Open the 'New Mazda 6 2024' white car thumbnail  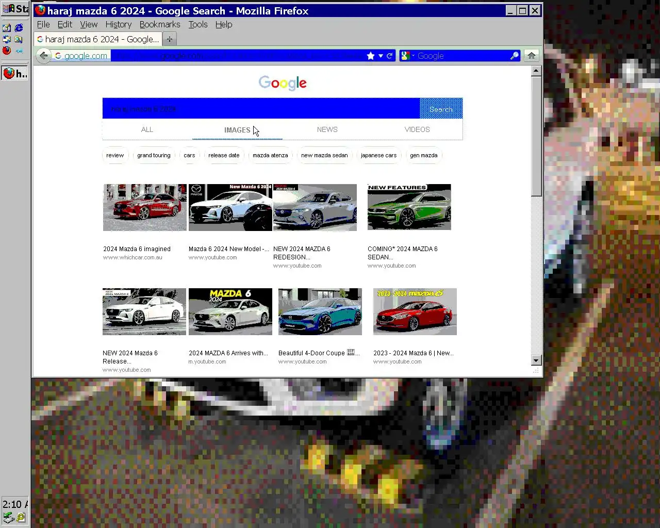pyautogui.click(x=230, y=207)
